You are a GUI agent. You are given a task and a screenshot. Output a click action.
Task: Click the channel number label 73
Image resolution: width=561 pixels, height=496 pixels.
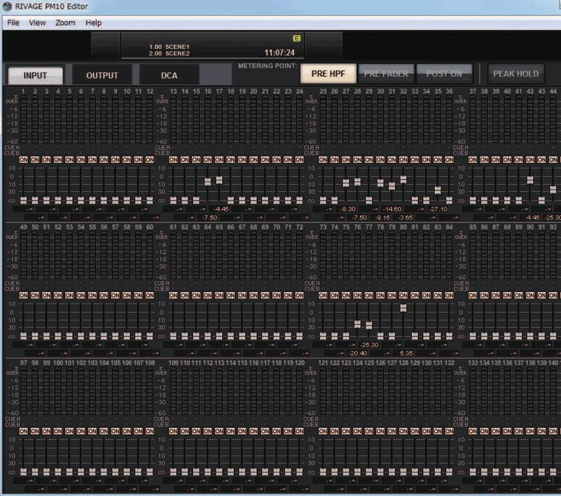click(323, 227)
